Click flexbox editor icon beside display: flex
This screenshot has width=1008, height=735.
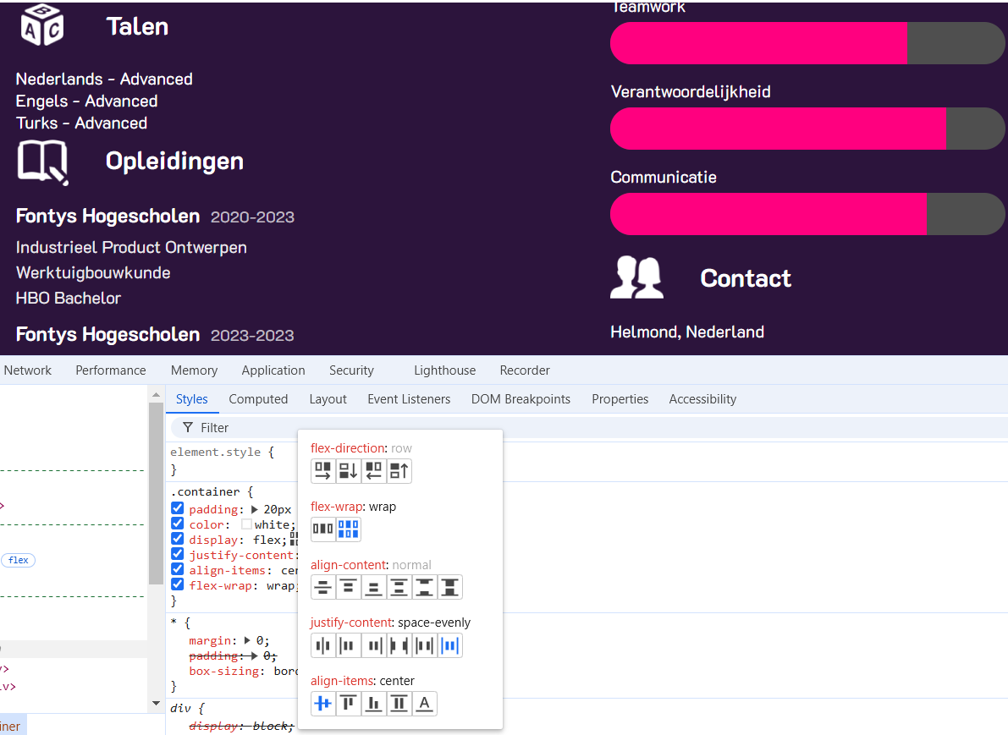294,539
